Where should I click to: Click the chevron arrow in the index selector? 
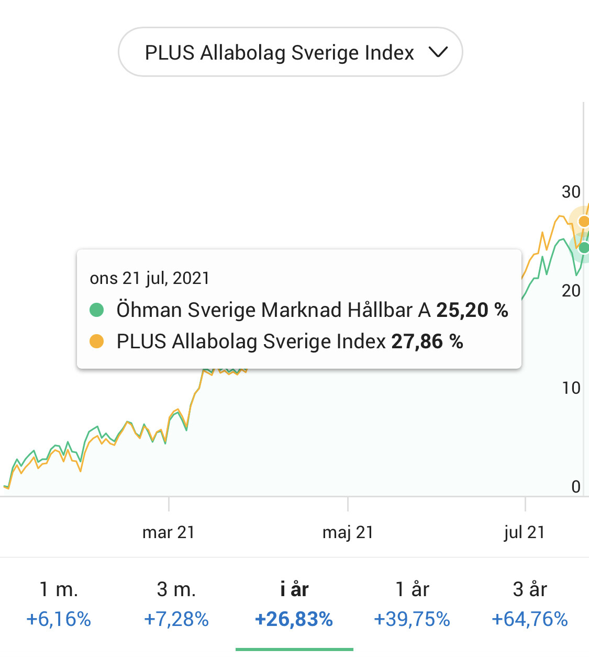click(438, 52)
